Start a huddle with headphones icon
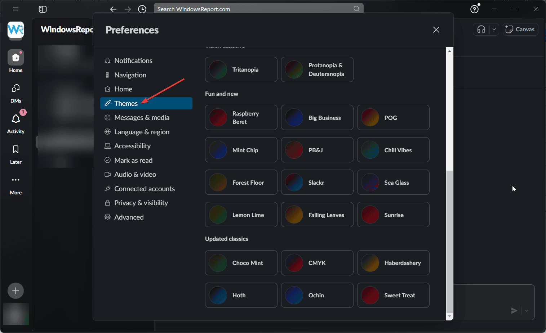 (x=481, y=30)
